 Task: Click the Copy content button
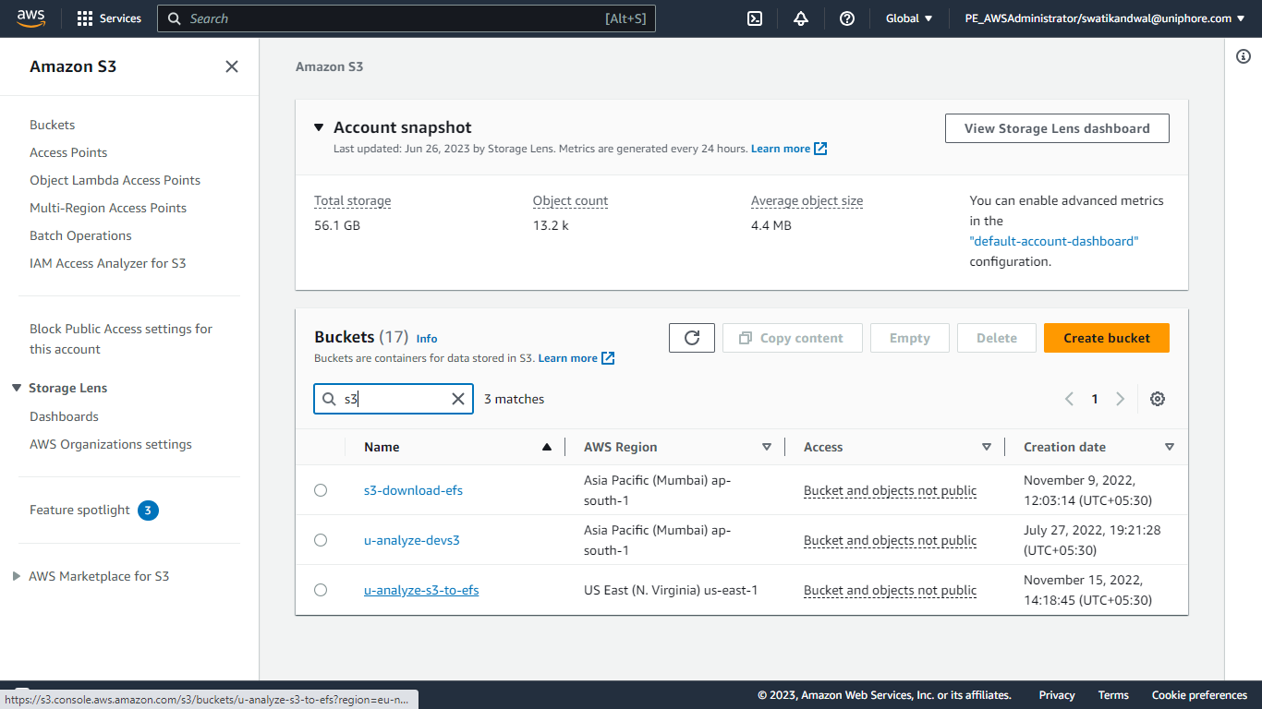click(793, 338)
